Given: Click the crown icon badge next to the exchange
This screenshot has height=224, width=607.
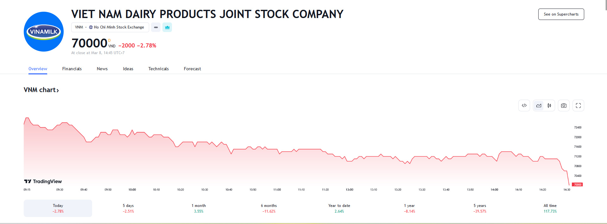Looking at the screenshot, I should [167, 27].
